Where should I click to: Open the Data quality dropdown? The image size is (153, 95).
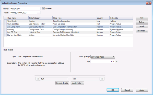pos(103,57)
